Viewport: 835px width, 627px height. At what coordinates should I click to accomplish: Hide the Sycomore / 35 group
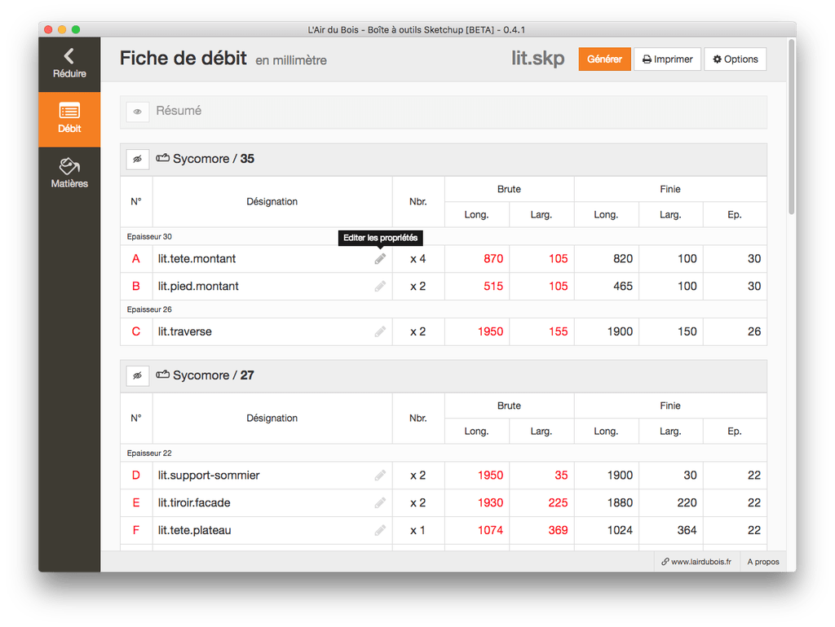pos(137,159)
